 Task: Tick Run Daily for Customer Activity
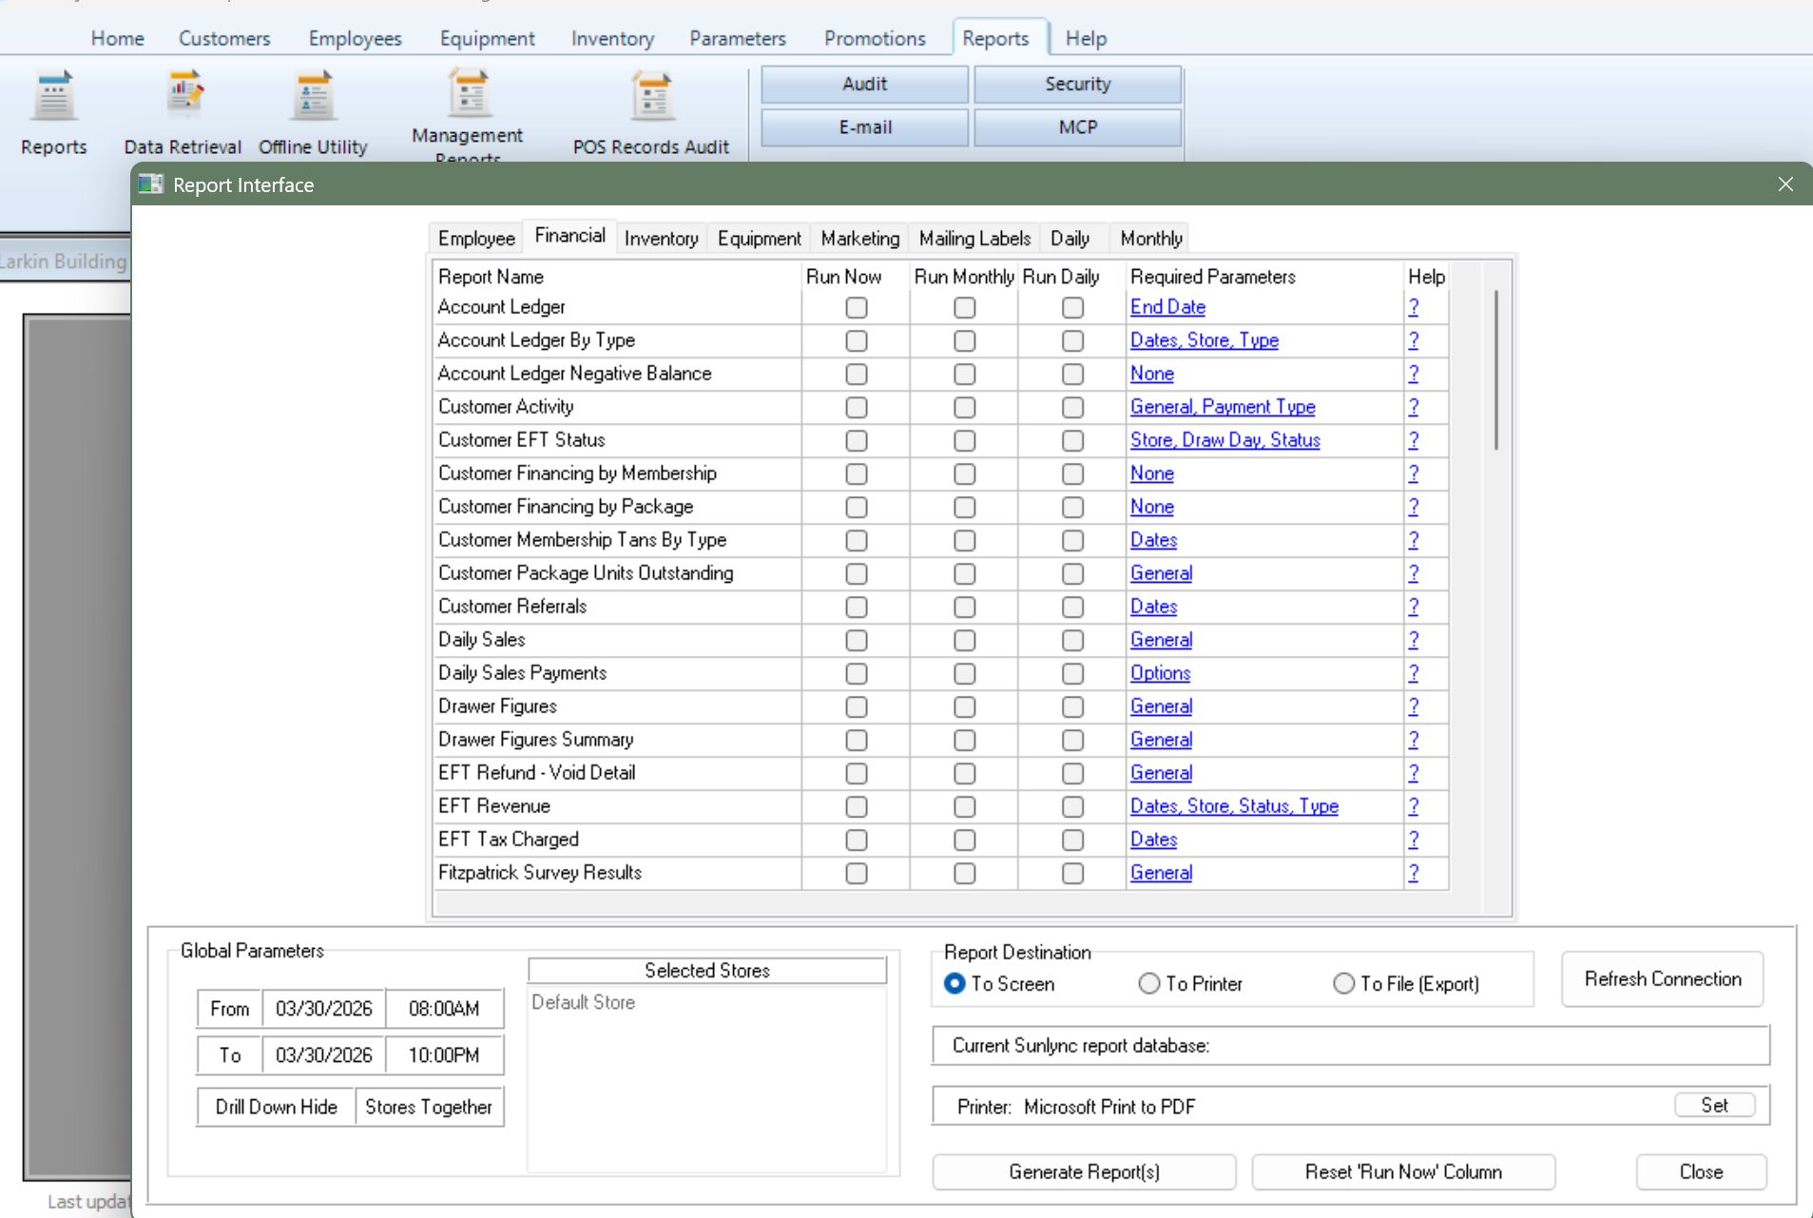1073,408
